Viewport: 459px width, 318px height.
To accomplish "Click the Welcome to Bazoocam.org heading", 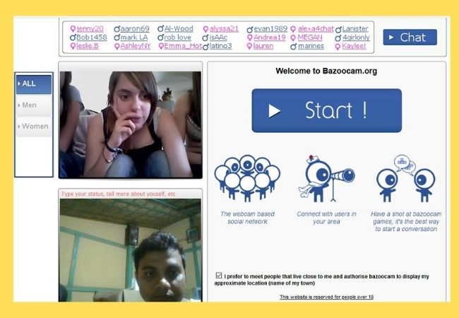I will click(x=326, y=71).
